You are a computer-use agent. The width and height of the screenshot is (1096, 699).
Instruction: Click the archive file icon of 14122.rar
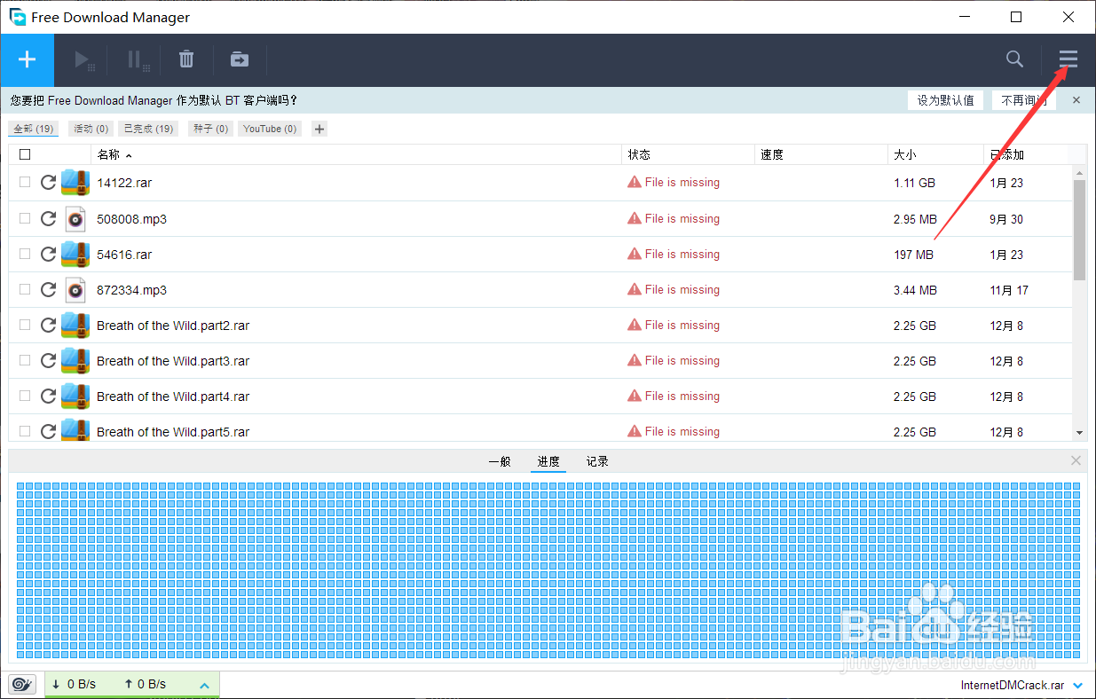click(75, 183)
